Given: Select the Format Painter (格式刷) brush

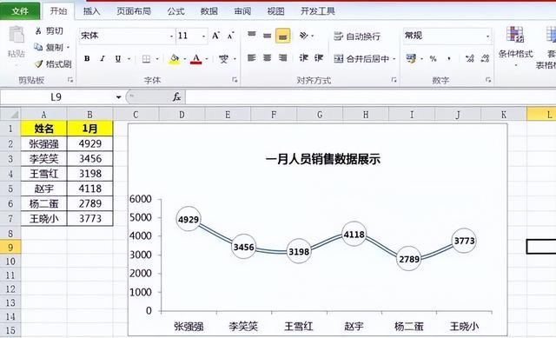Looking at the screenshot, I should click(x=38, y=63).
